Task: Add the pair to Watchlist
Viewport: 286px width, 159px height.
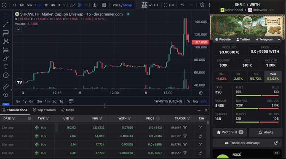Action: (230, 132)
